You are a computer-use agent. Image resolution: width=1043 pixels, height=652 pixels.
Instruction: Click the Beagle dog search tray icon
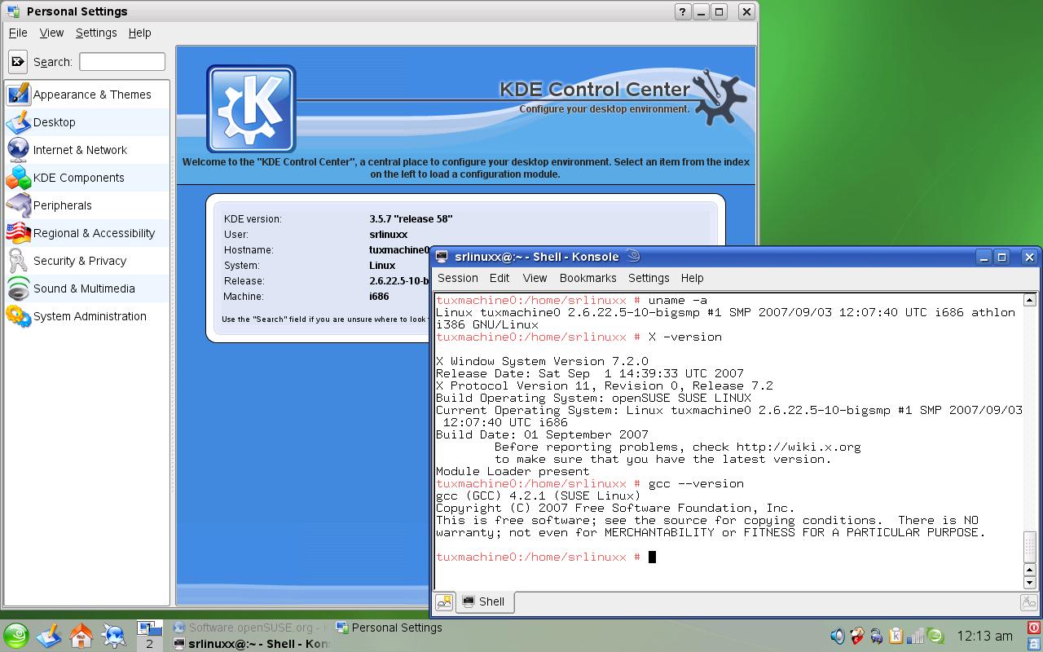pyautogui.click(x=856, y=636)
